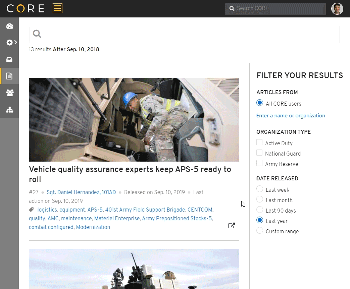Viewport: 350px width, 289px height.
Task: Open the vehicle quality article image
Action: 134,120
